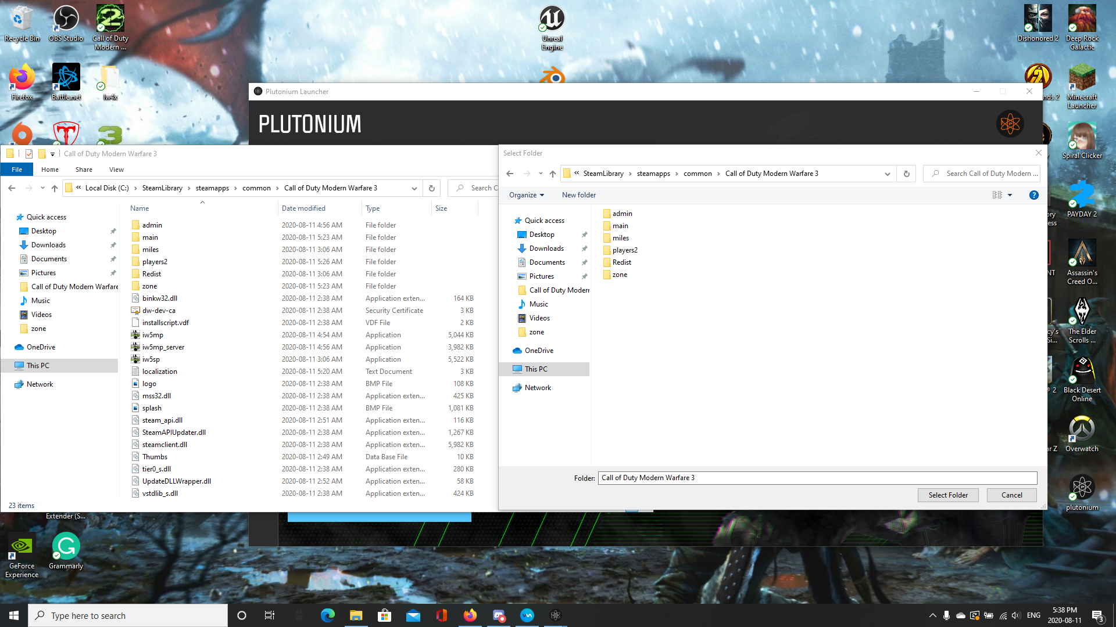This screenshot has width=1116, height=627.
Task: Go back in the Select Folder dialog
Action: [x=510, y=174]
